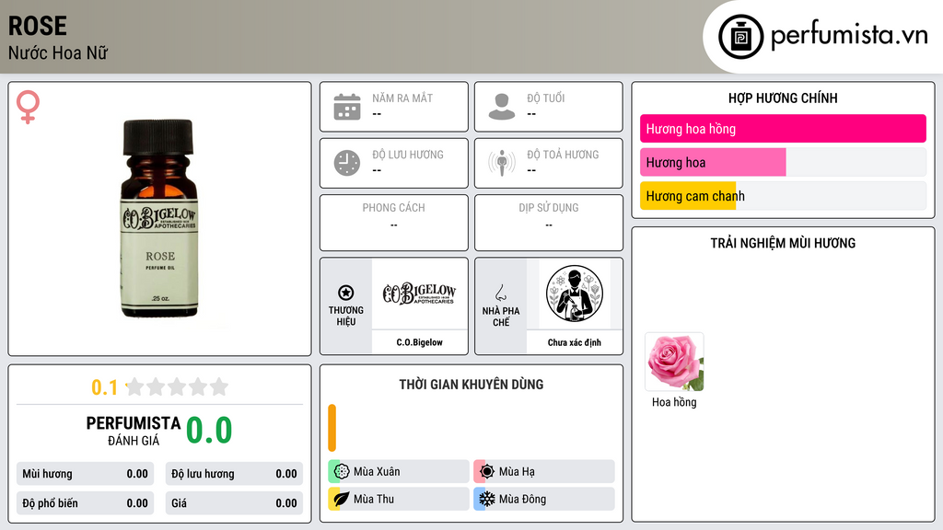Select the Hương hoa accord bar
The image size is (943, 530).
pyautogui.click(x=783, y=162)
